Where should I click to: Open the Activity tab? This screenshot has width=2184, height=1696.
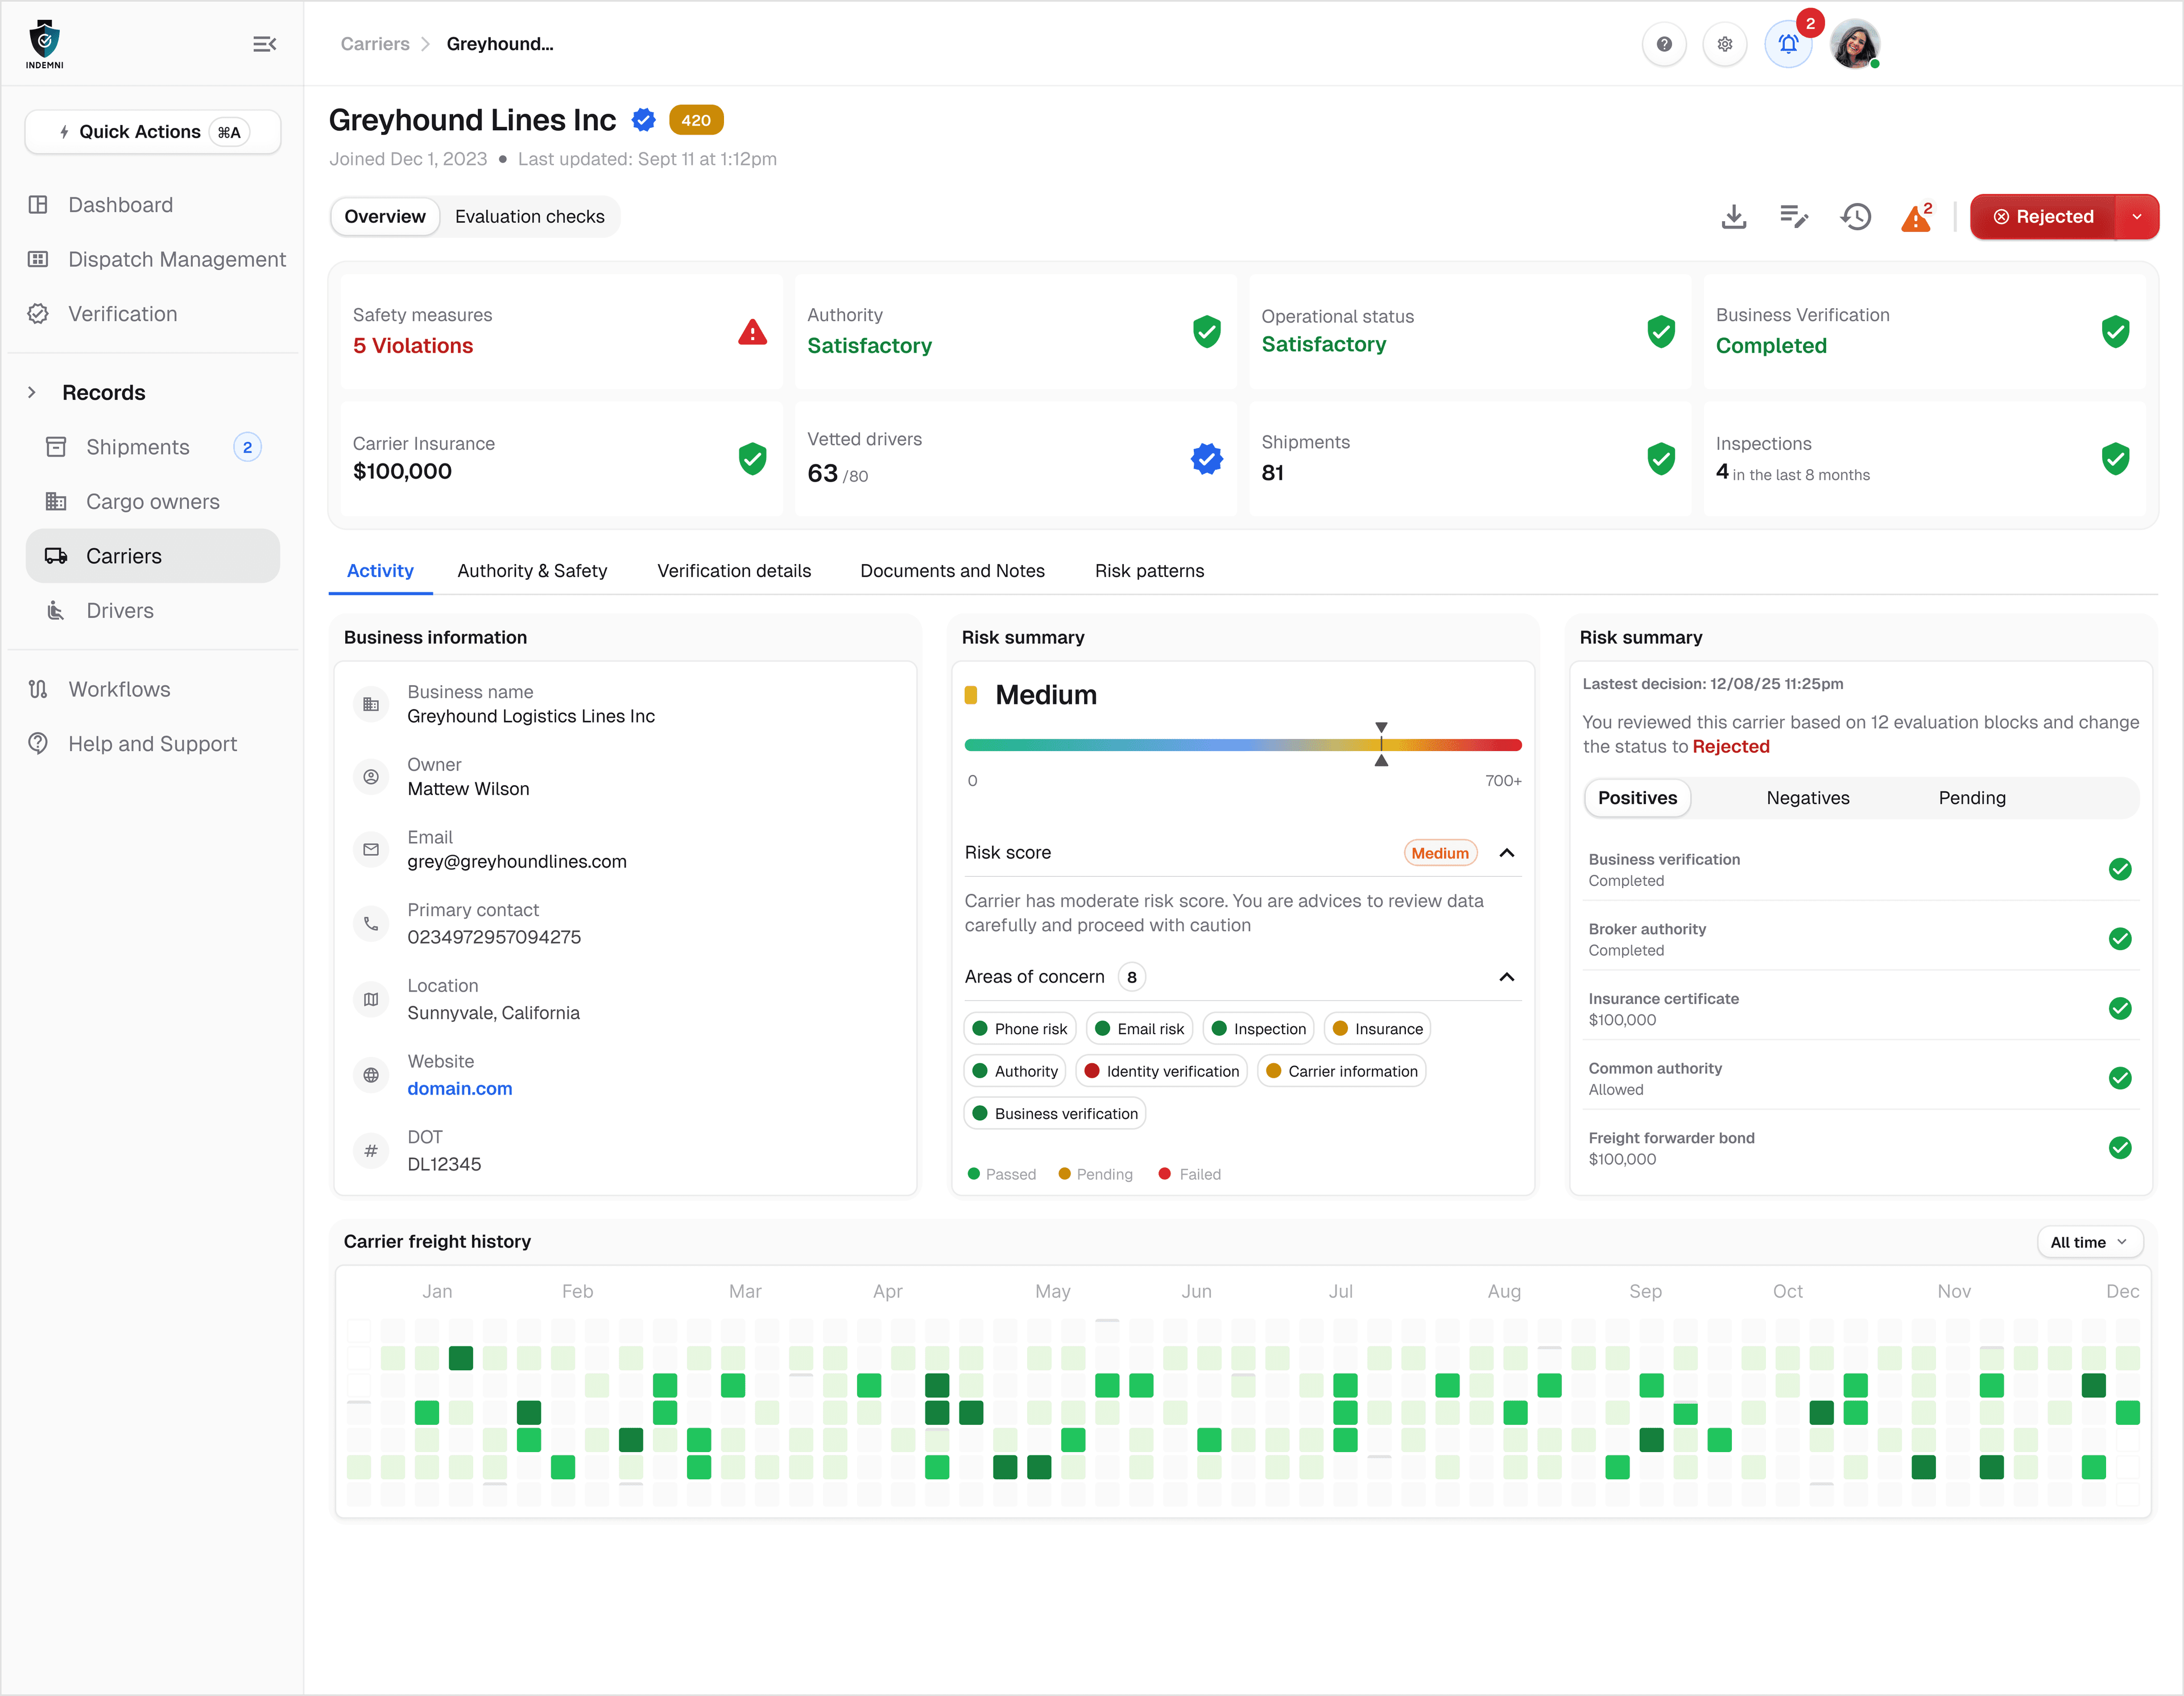coord(380,571)
